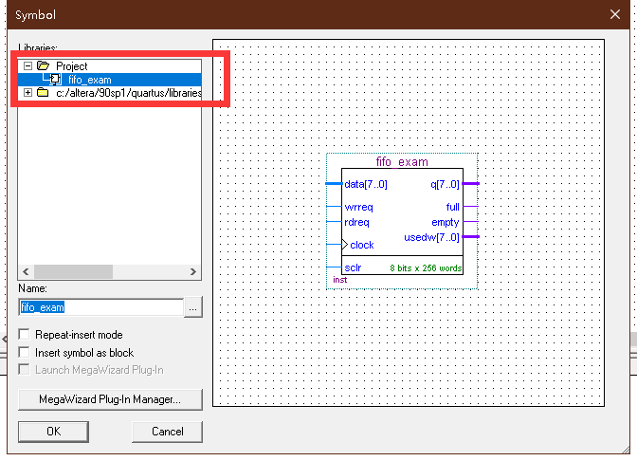Confirm with the OK button
The width and height of the screenshot is (637, 461).
[53, 432]
